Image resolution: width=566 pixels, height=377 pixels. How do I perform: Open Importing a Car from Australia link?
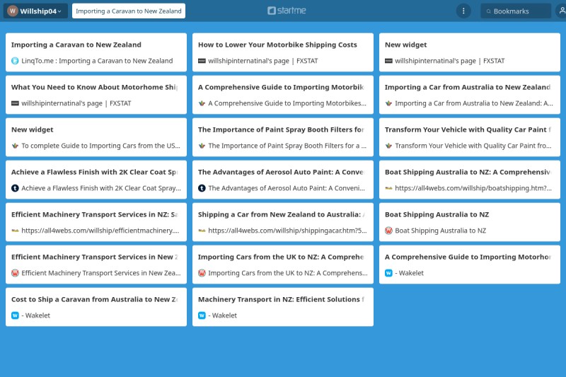pos(473,103)
